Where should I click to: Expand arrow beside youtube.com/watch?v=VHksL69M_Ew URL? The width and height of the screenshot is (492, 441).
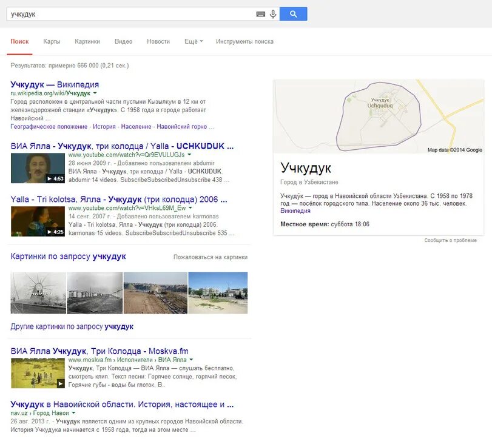click(x=190, y=208)
